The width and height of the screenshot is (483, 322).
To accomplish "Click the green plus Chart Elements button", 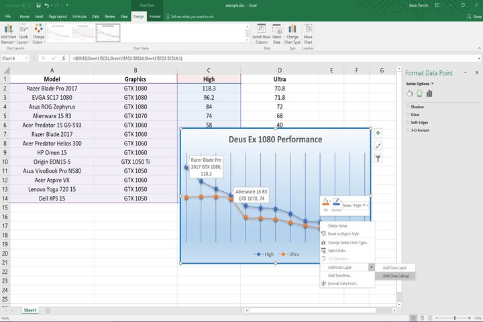I will tap(378, 133).
